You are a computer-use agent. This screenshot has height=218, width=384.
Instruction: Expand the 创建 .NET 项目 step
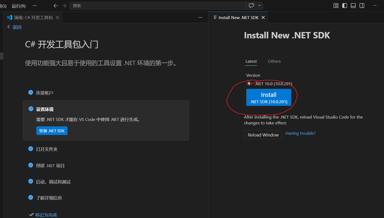pyautogui.click(x=50, y=166)
